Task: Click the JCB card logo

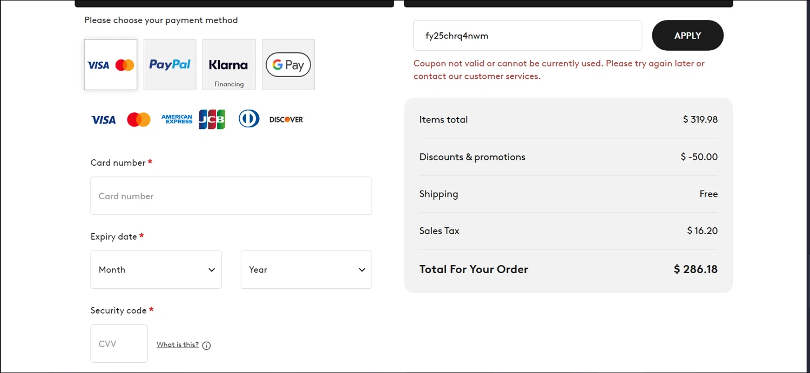Action: pyautogui.click(x=212, y=119)
